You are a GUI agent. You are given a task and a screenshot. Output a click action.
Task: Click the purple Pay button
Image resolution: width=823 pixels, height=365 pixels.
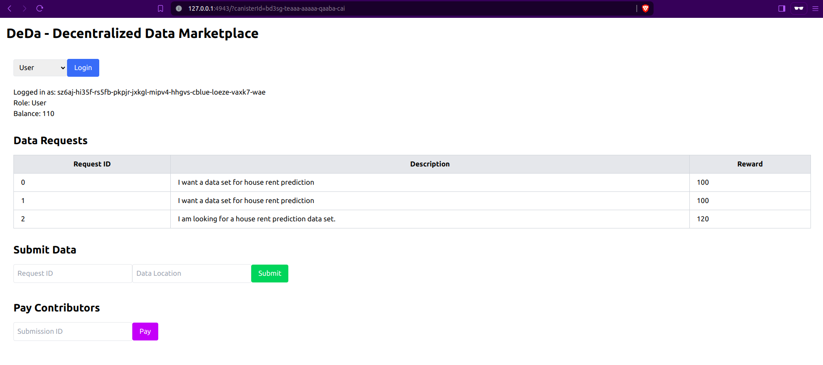(145, 332)
